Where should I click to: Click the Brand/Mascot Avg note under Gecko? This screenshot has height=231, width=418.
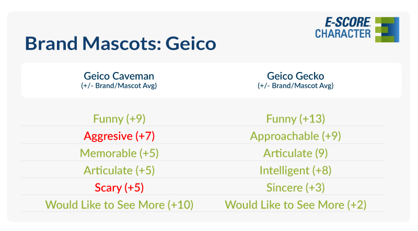pyautogui.click(x=295, y=86)
